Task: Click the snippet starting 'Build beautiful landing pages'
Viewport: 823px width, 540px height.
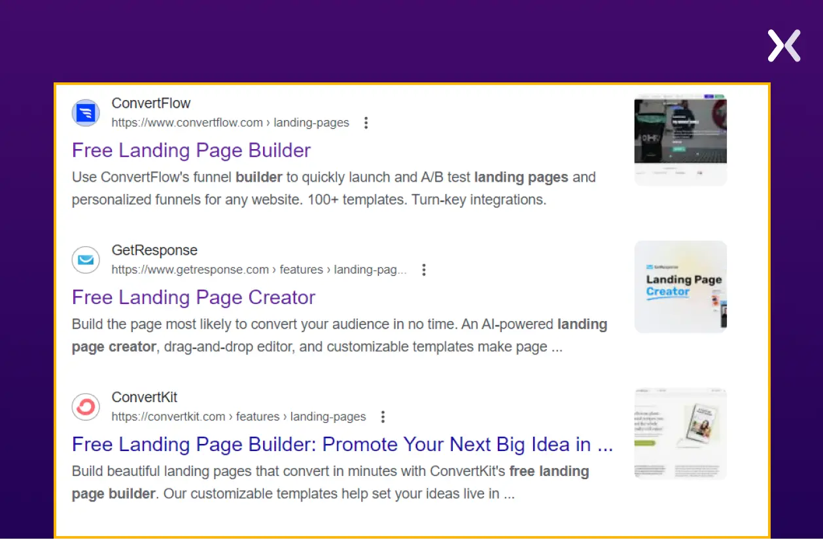Action: tap(330, 482)
